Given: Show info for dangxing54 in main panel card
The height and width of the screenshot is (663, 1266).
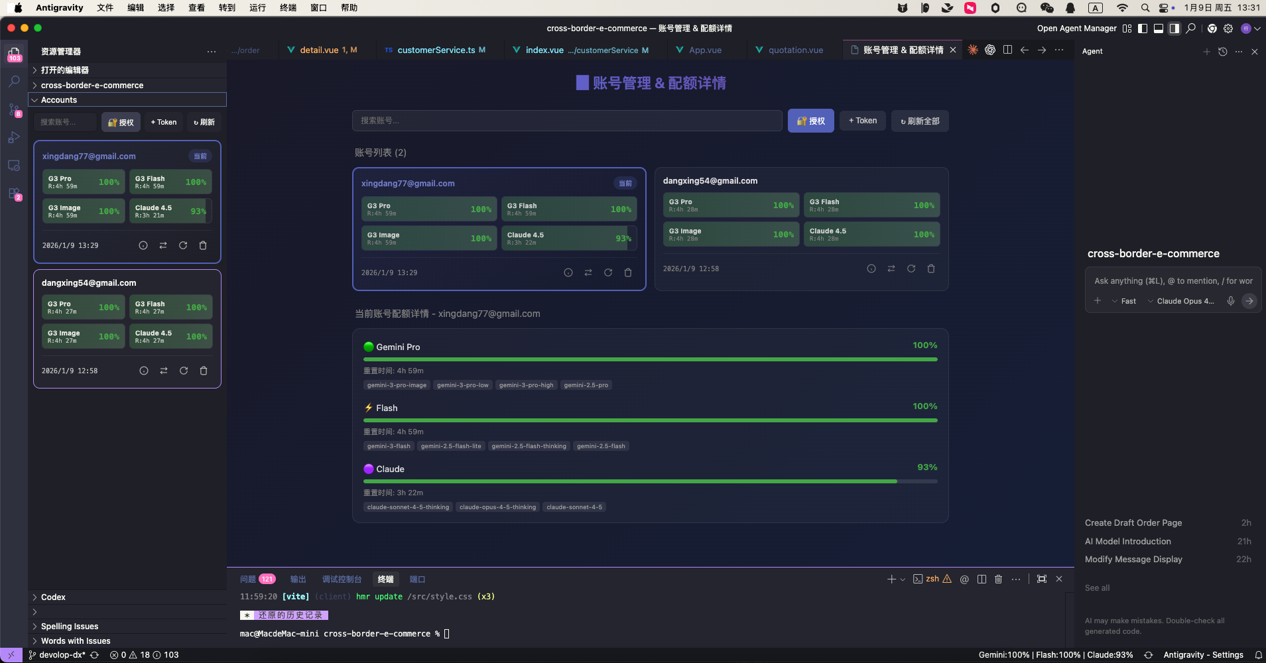Looking at the screenshot, I should pos(871,269).
